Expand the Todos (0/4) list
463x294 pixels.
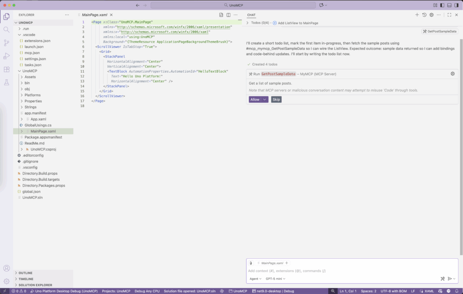247,23
